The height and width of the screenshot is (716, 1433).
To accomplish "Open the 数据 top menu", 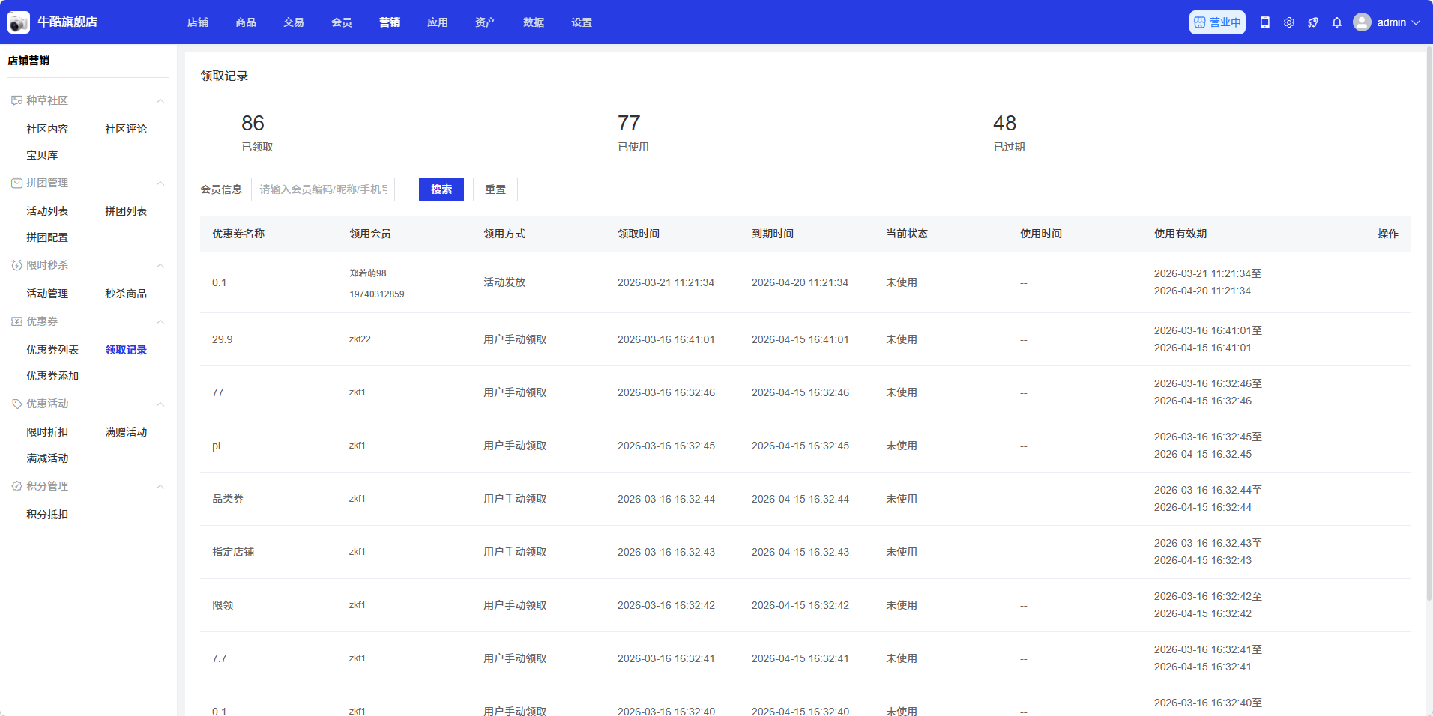I will tap(534, 22).
